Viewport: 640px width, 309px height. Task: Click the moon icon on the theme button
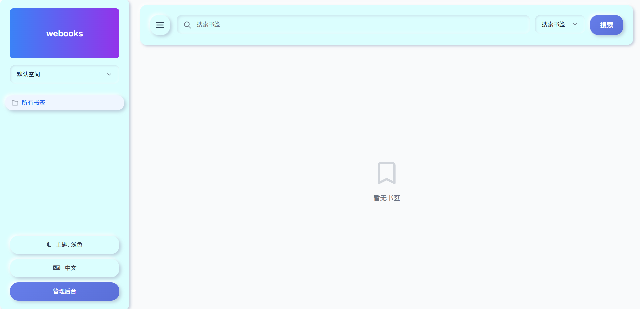49,244
